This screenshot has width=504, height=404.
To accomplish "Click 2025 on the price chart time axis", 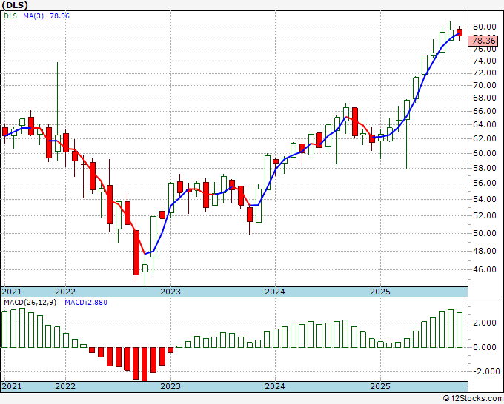I will (380, 292).
